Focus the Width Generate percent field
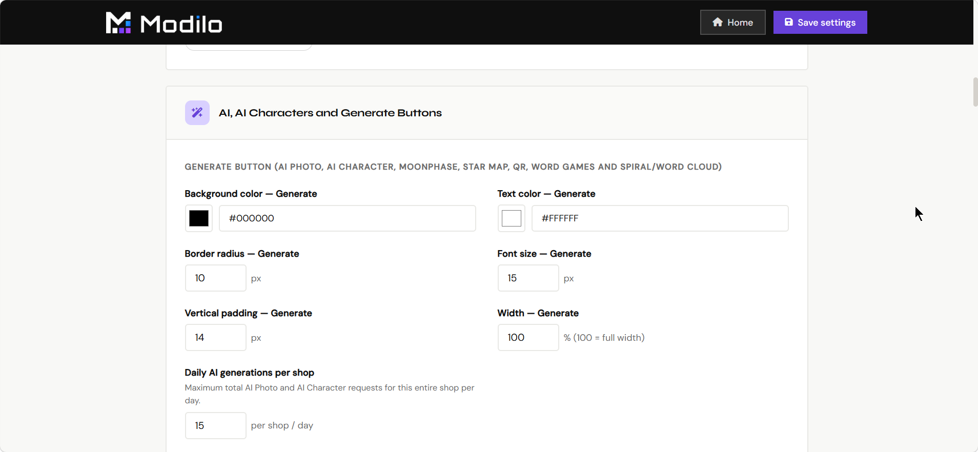The image size is (978, 452). click(x=528, y=338)
